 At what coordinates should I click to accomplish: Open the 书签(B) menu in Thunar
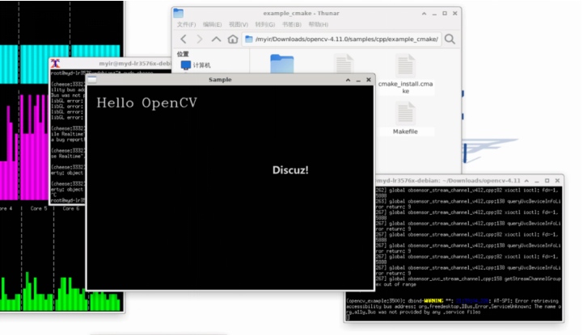click(290, 24)
